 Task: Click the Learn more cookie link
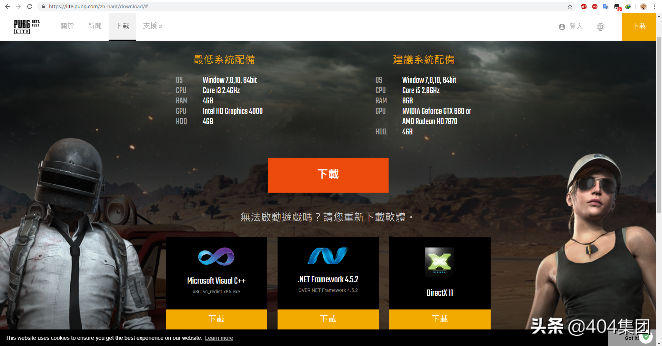219,338
